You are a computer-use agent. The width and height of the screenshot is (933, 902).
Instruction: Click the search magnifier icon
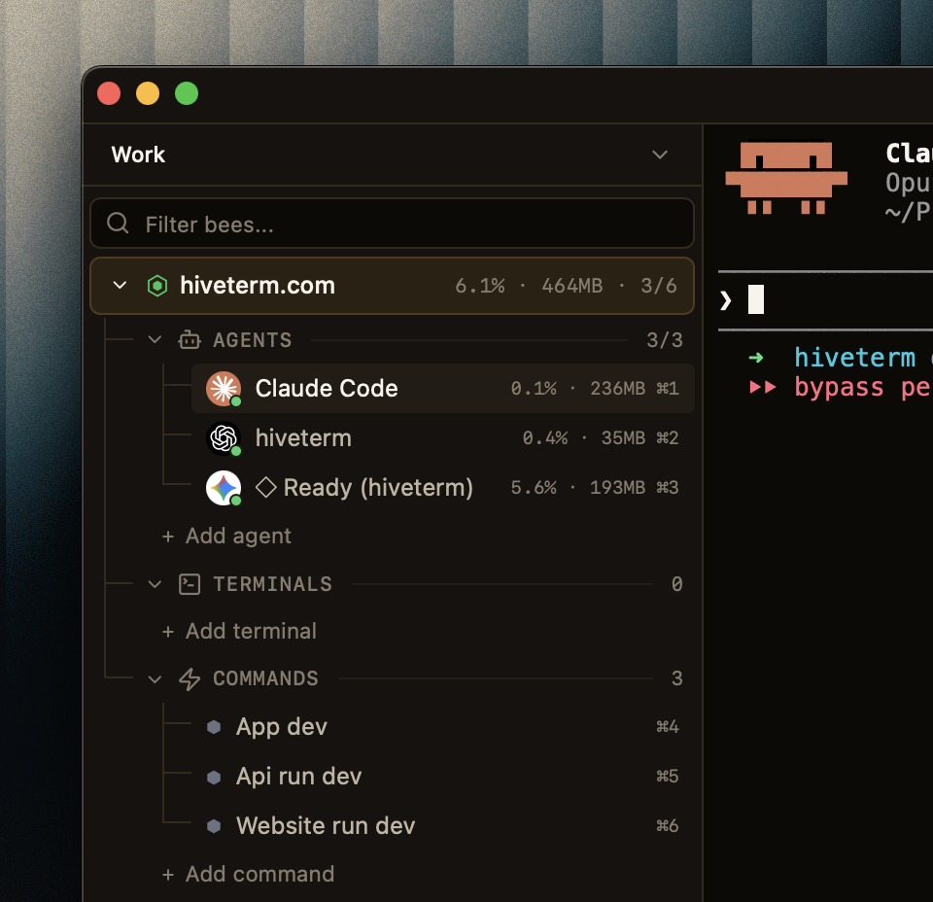118,224
